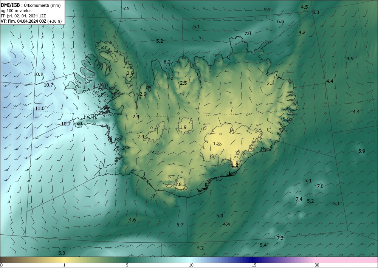The width and height of the screenshot is (378, 268).
Task: Click the color scale tick label 30
Action: point(317,265)
